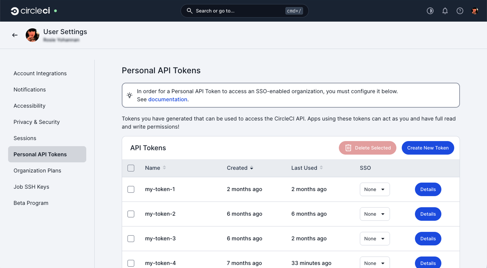Viewport: 487px width, 268px height.
Task: Open the SSO dropdown for my-token-2
Action: [x=375, y=214]
